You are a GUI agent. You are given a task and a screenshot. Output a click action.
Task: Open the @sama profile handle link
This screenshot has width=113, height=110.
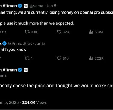click(x=36, y=6)
